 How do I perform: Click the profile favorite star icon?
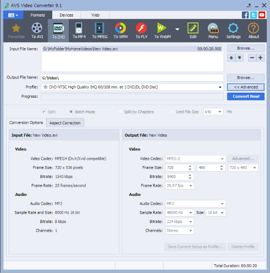pos(45,87)
